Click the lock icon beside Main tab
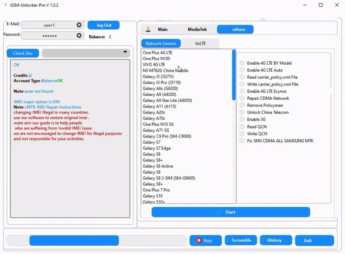 pyautogui.click(x=148, y=29)
